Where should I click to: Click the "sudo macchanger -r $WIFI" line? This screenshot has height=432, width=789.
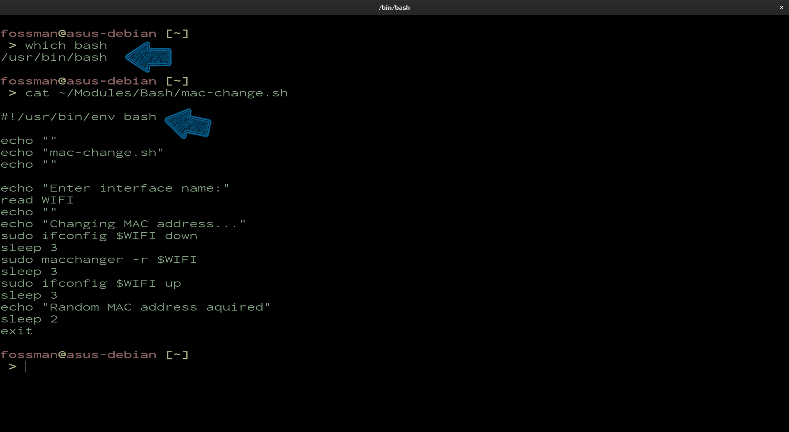pyautogui.click(x=99, y=260)
